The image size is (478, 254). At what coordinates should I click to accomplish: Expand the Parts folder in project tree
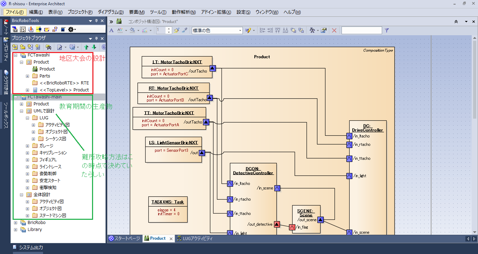click(28, 76)
